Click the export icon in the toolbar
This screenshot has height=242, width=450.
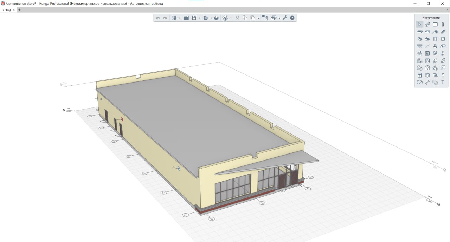coord(206,18)
